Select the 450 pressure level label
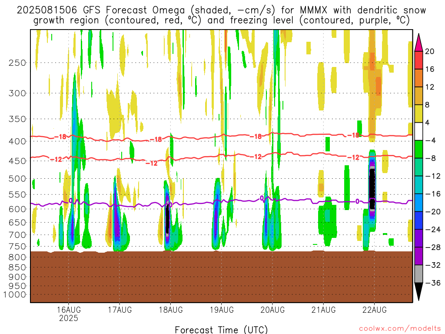 point(17,161)
